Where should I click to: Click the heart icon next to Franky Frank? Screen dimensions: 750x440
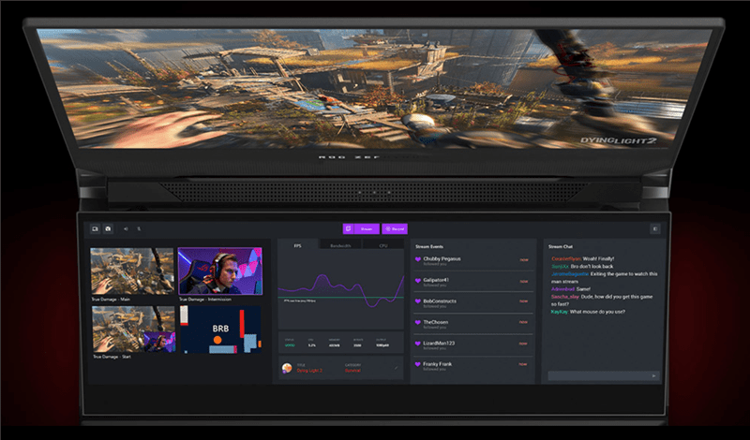[x=418, y=364]
